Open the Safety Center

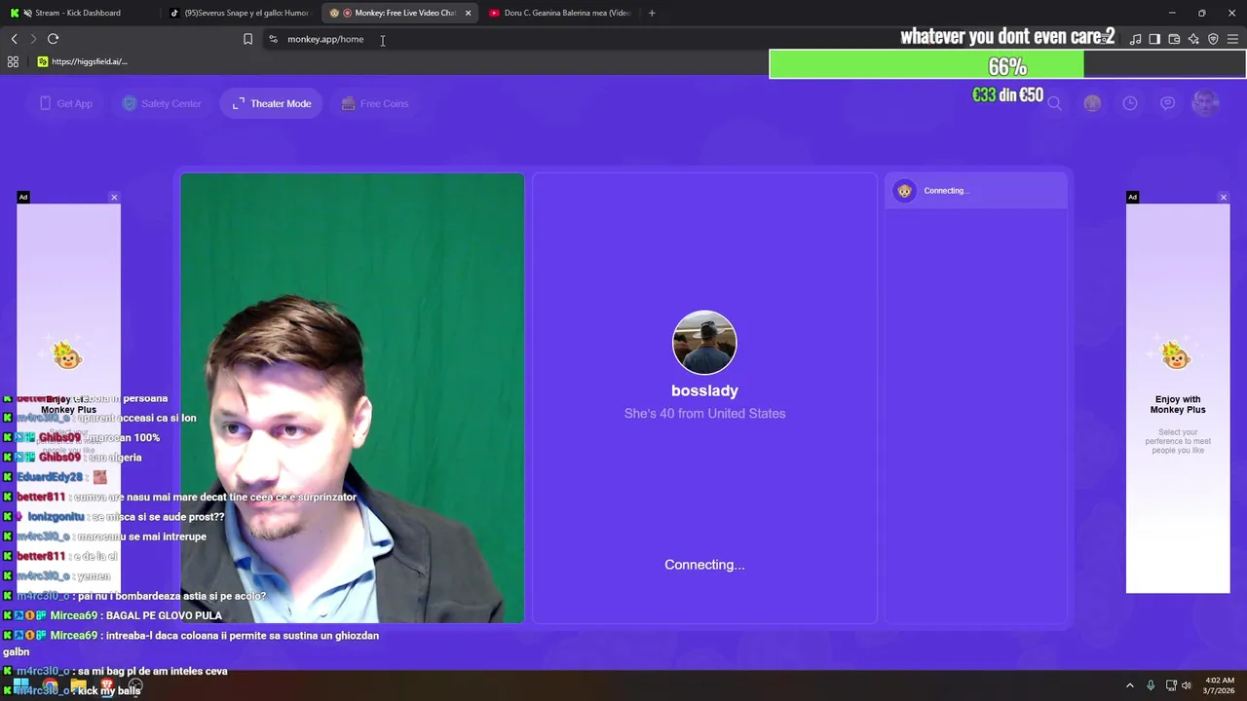pyautogui.click(x=162, y=103)
